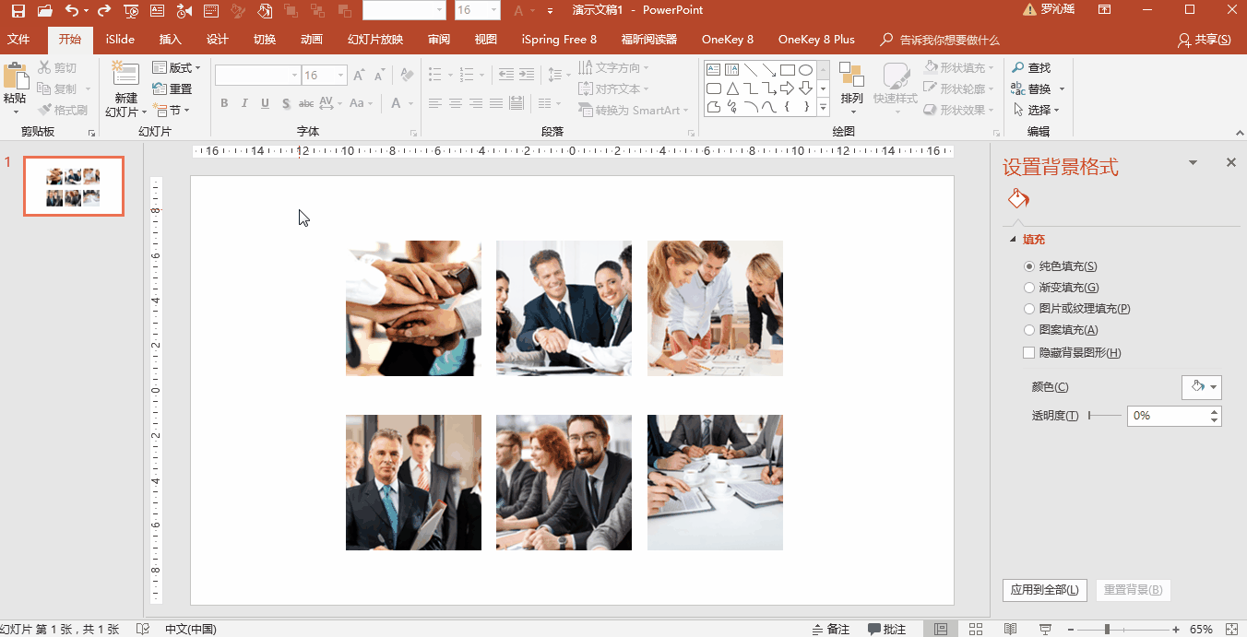
Task: Collapse the Fill (填充) section expander
Action: pyautogui.click(x=1013, y=240)
